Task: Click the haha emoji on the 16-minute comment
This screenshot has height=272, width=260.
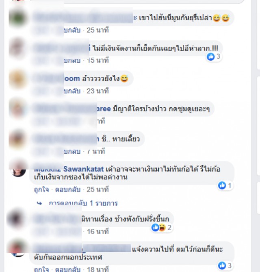Action: (162, 227)
